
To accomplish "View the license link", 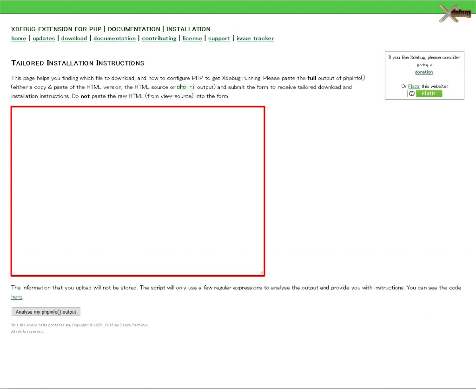I will (x=192, y=38).
